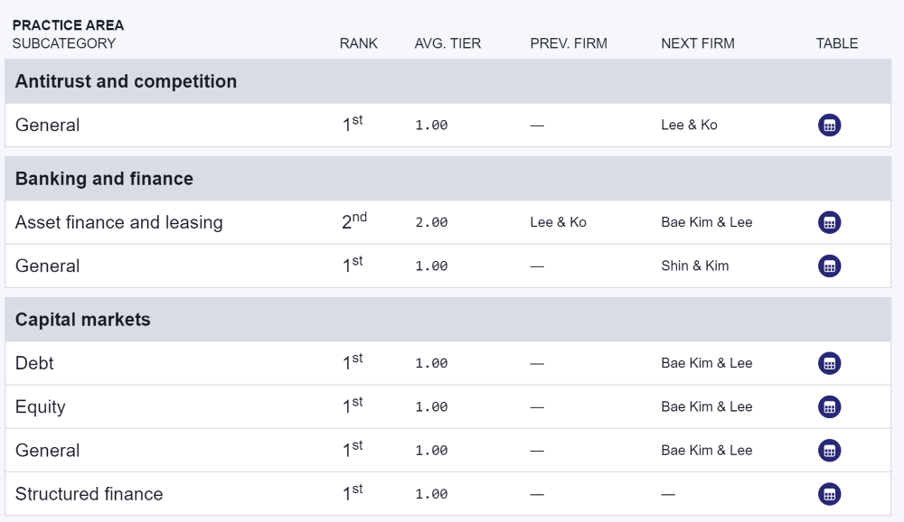This screenshot has width=904, height=522.
Task: Sort by the RANK column header
Action: click(x=358, y=43)
